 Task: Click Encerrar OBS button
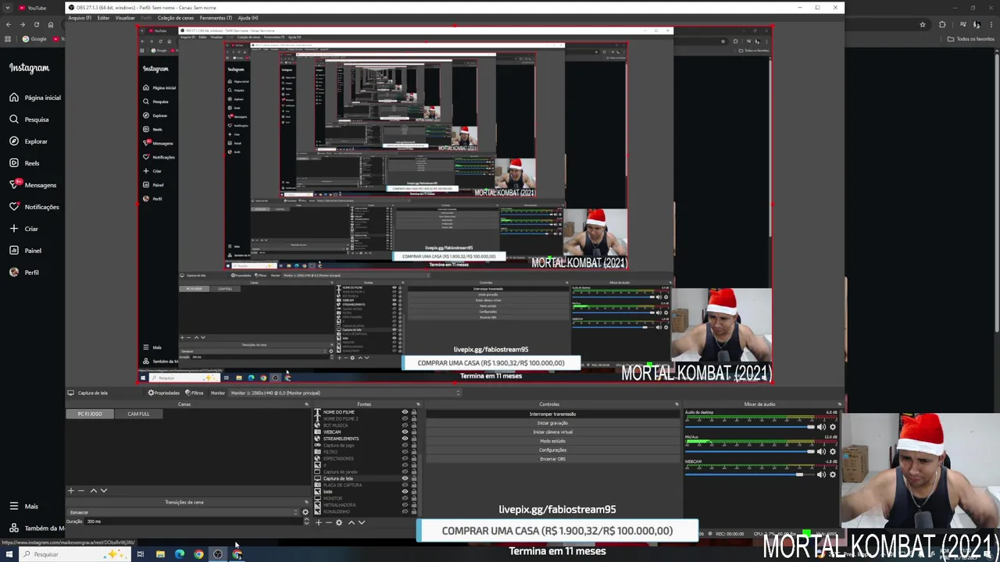(552, 459)
